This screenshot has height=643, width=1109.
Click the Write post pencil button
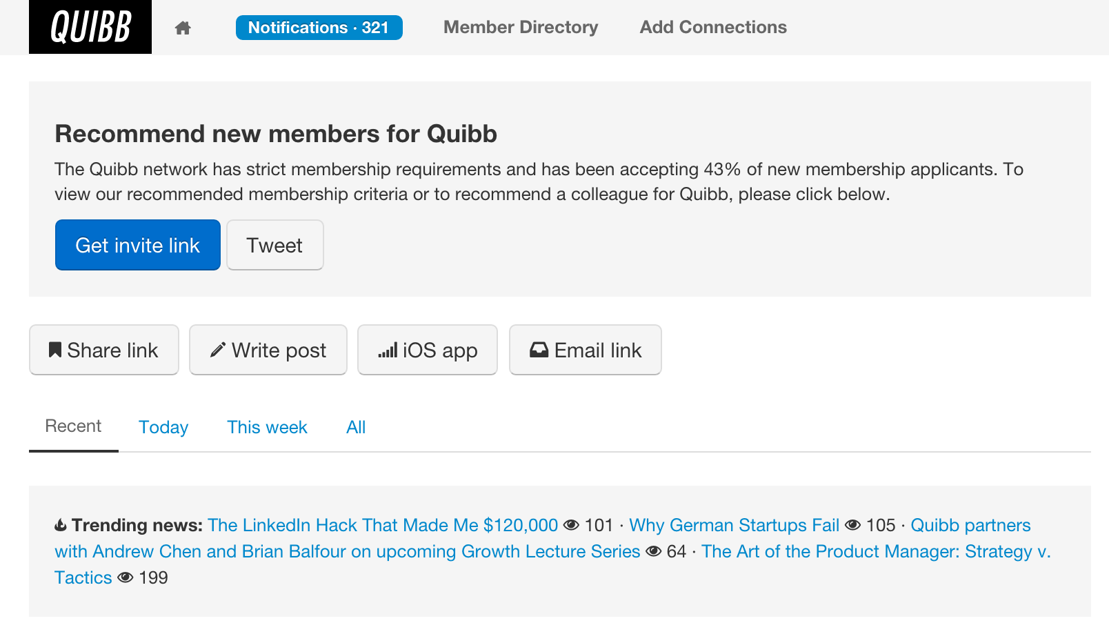[268, 350]
